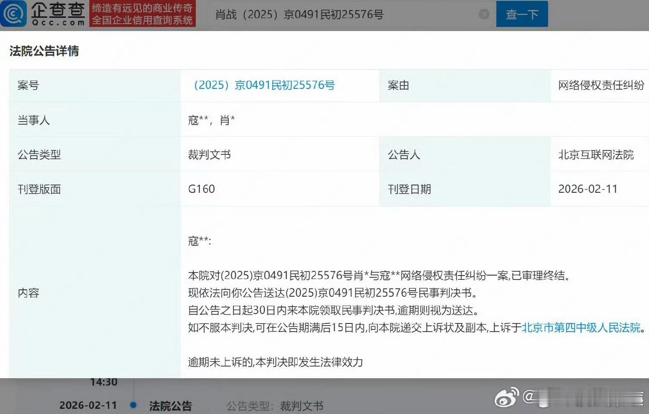Image resolution: width=649 pixels, height=414 pixels.
Task: Click the 寇**: salutation line in the content
Action: pos(199,241)
